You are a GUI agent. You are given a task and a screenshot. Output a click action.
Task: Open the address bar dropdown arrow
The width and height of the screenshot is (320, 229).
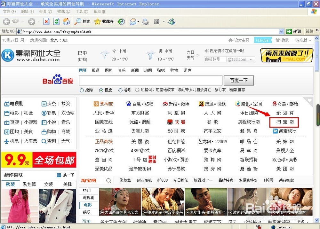[x=281, y=31]
